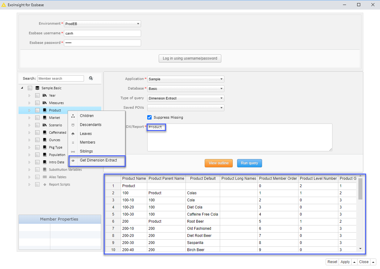
Task: Click the Scenario dimension library icon
Action: click(45, 125)
